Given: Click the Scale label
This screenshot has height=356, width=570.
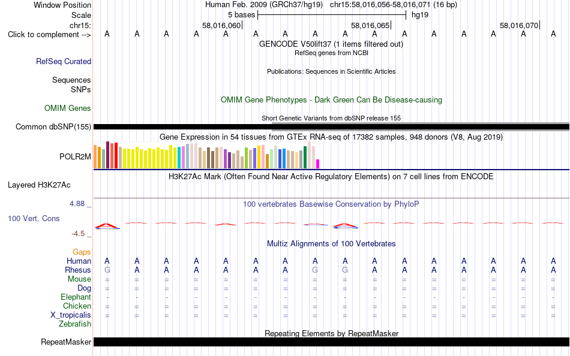Looking at the screenshot, I should (81, 15).
